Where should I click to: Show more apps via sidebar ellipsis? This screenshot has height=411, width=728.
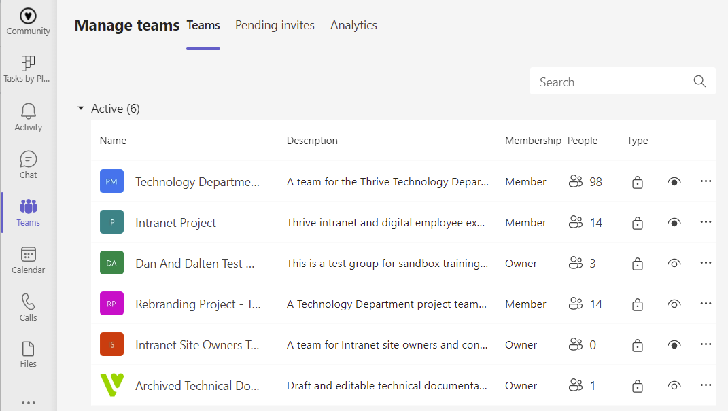point(28,402)
